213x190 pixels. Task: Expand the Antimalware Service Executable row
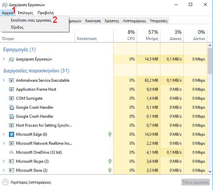pyautogui.click(x=4, y=80)
